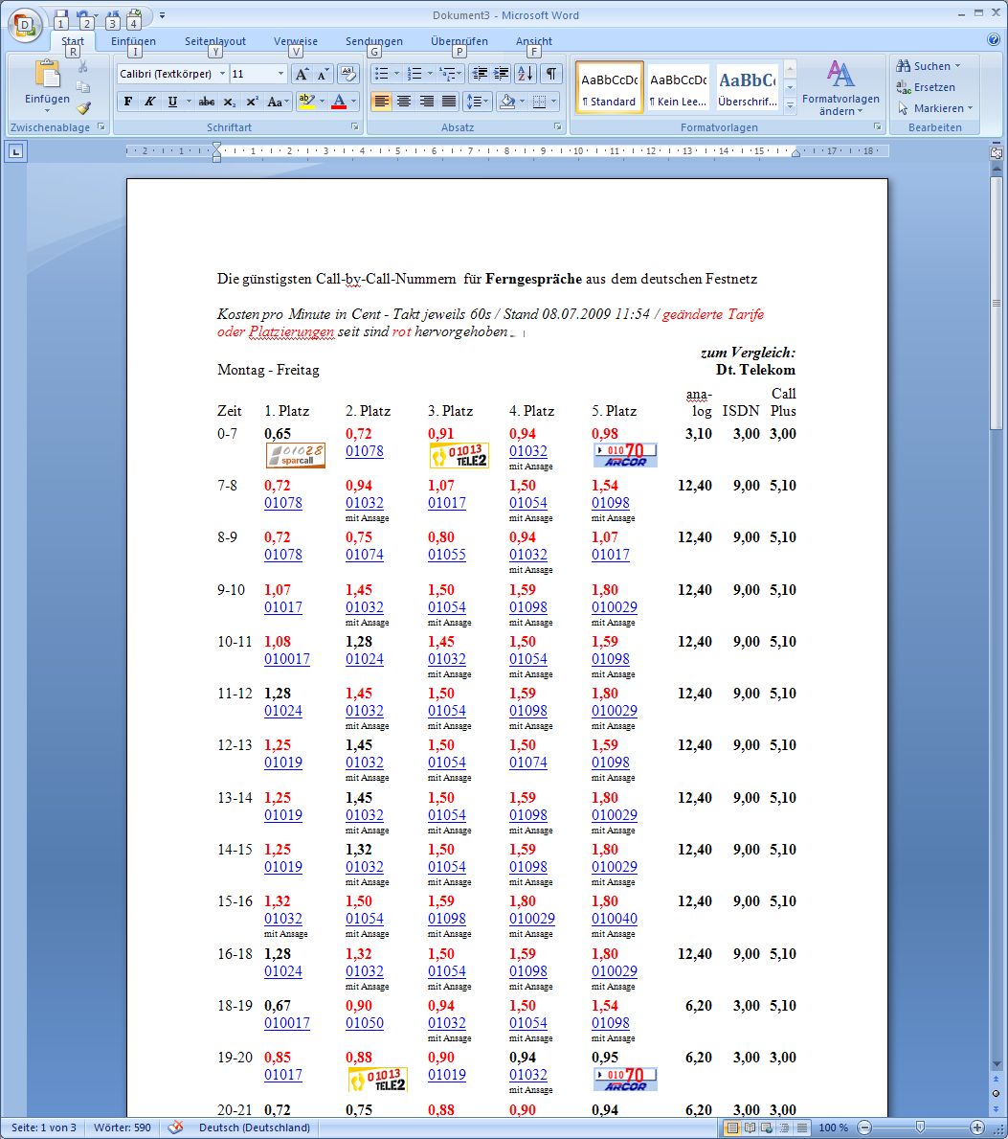This screenshot has width=1008, height=1139.
Task: Expand the font size dropdown showing 11
Action: (x=280, y=74)
